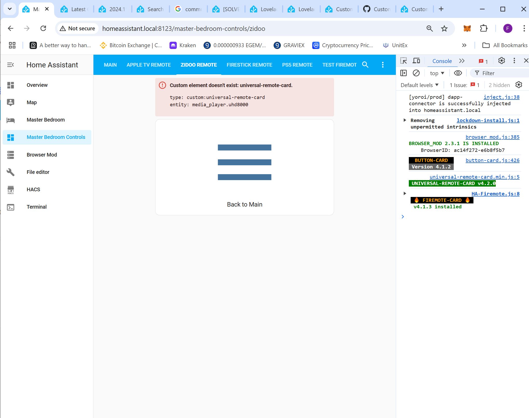Image resolution: width=529 pixels, height=418 pixels.
Task: Open the browser_mod.js:385 source link
Action: [x=492, y=137]
